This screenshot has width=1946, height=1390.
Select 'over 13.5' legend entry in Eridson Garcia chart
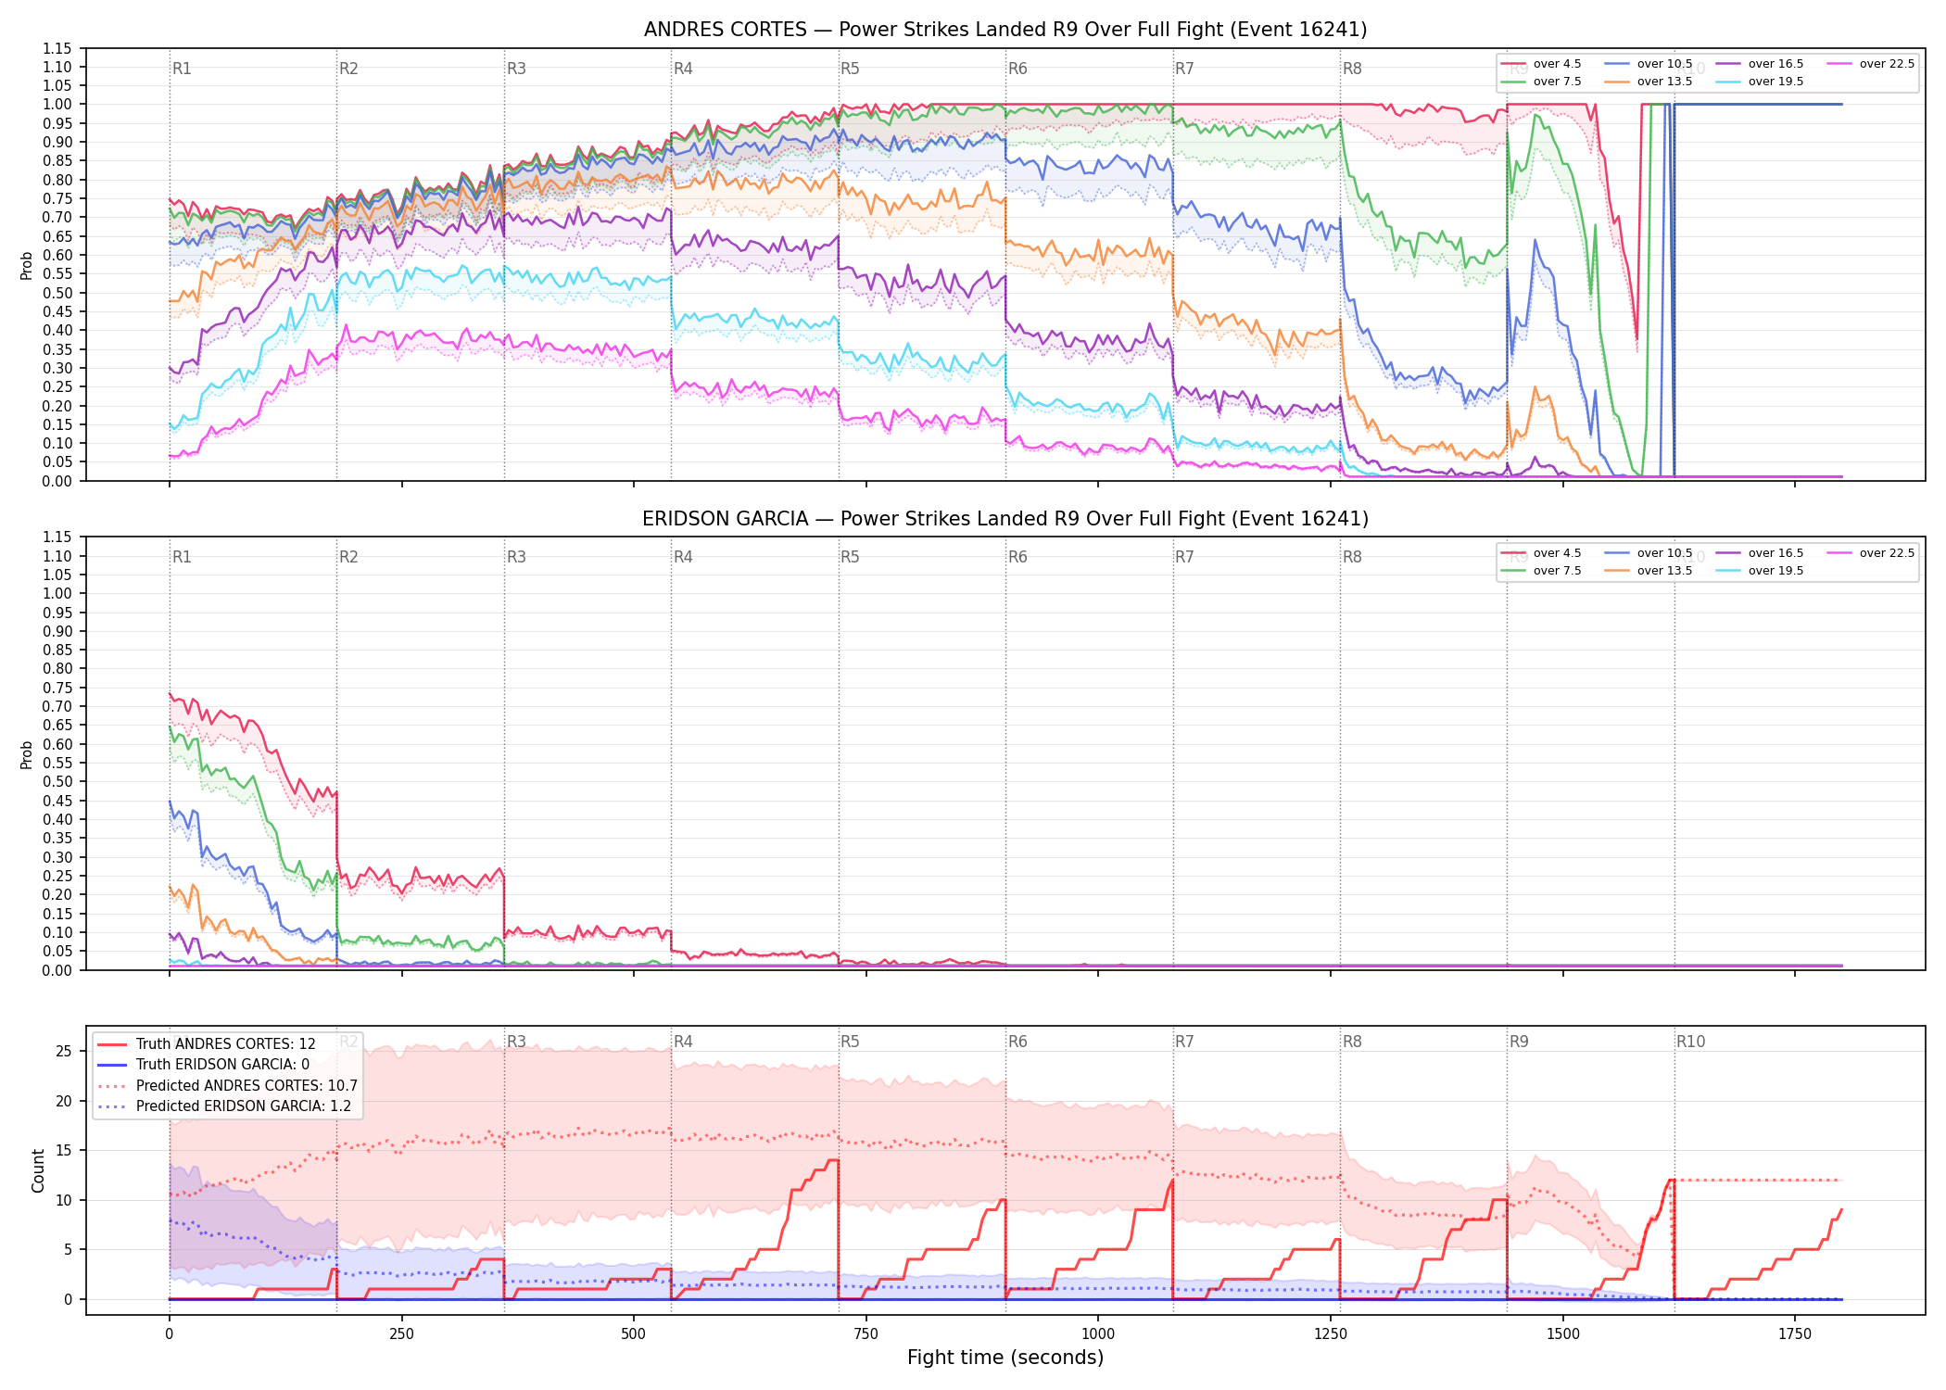tap(1648, 571)
